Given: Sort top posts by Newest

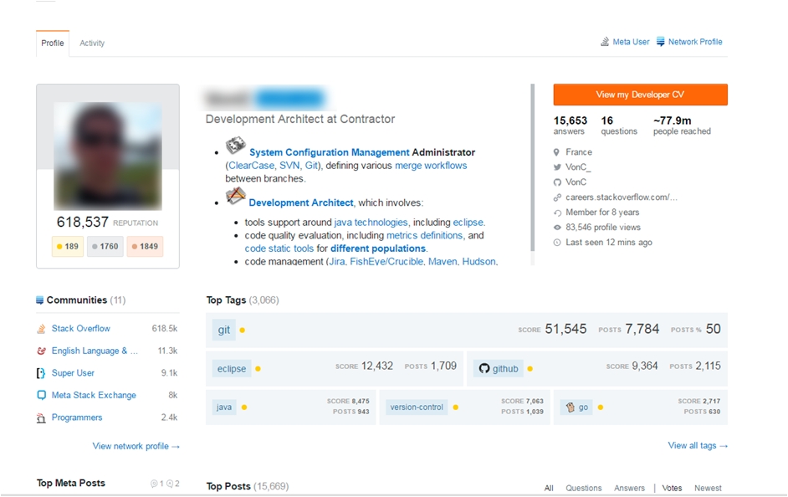Looking at the screenshot, I should pos(708,489).
